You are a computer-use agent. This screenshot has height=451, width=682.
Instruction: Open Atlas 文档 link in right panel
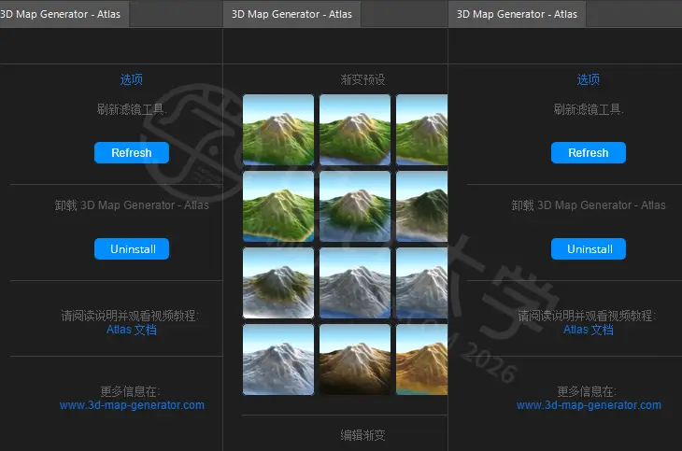pos(588,330)
